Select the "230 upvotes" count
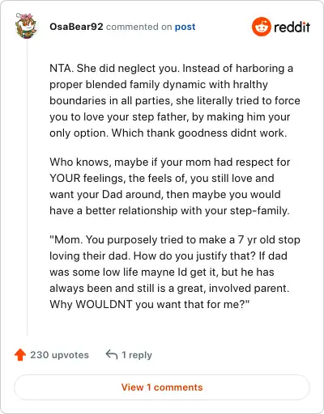This screenshot has height=414, width=324. [x=59, y=355]
